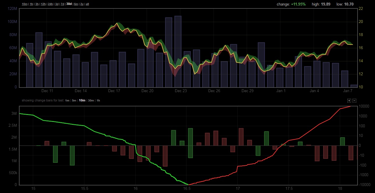Show the last 24h of price data
This screenshot has width=375, height=193.
tap(50, 4)
